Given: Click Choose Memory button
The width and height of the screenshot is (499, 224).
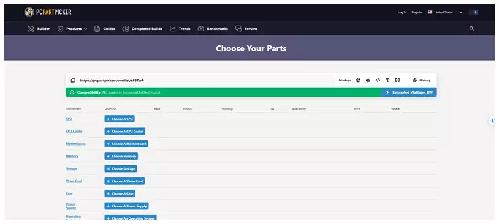Looking at the screenshot, I should [x=121, y=156].
